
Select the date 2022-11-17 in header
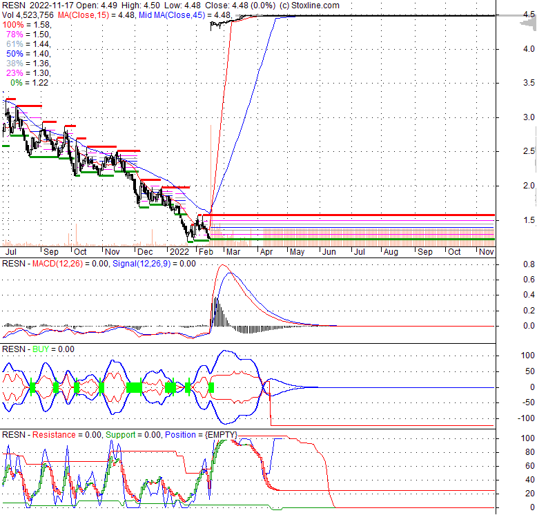click(51, 6)
